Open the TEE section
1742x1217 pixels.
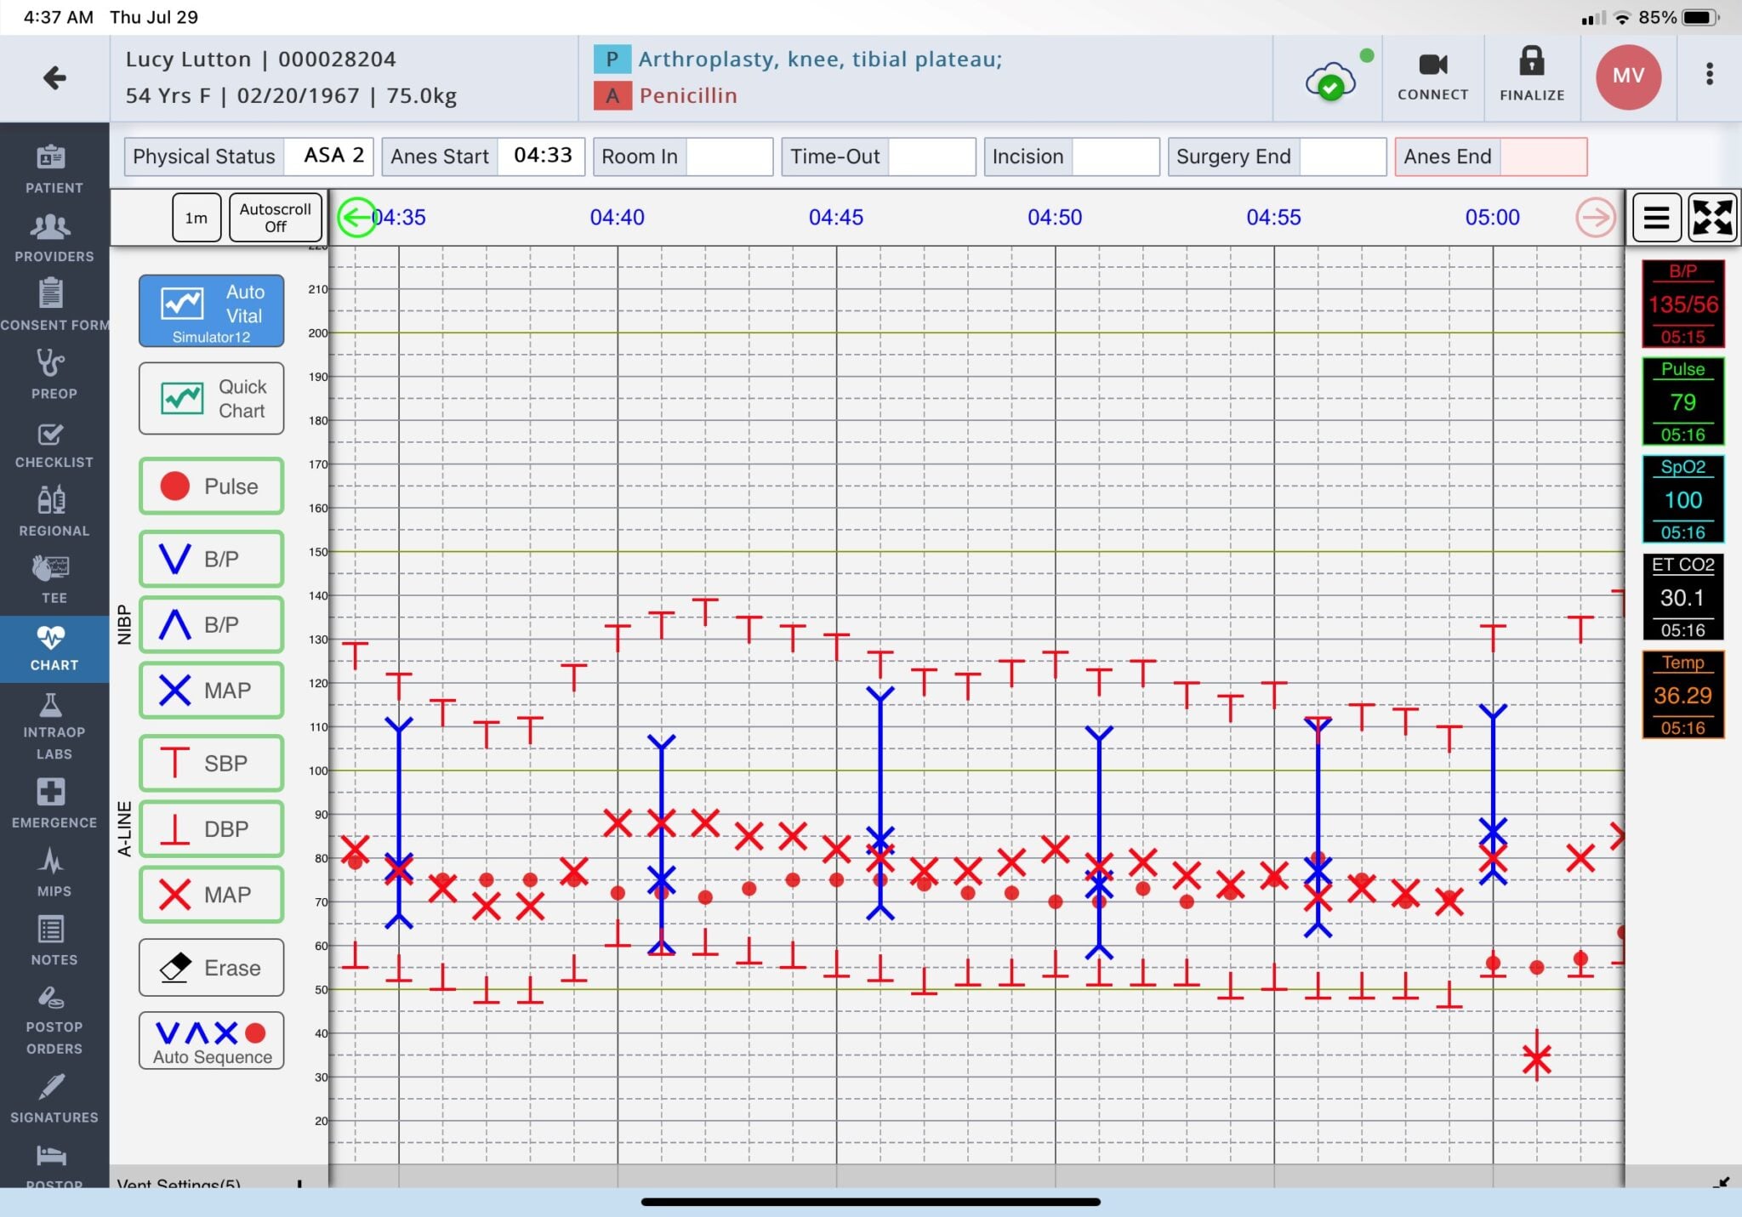(54, 579)
